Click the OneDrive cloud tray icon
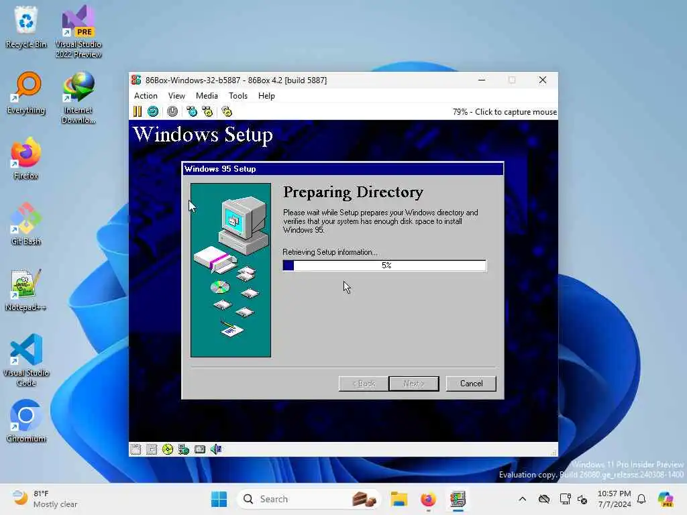This screenshot has width=687, height=515. (544, 499)
